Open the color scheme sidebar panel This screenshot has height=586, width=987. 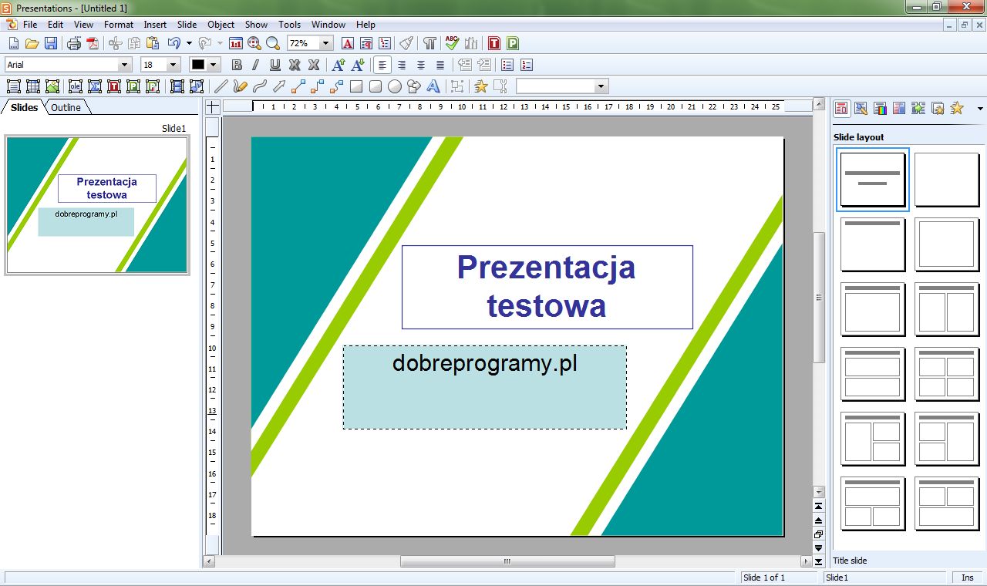(880, 108)
